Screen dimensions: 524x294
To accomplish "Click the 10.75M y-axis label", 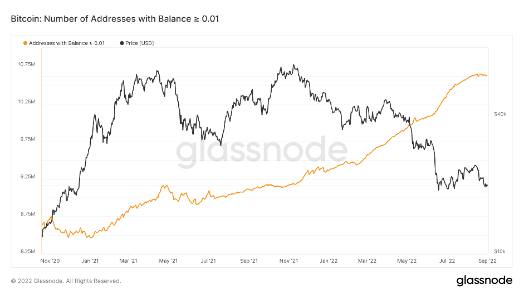I will point(27,64).
